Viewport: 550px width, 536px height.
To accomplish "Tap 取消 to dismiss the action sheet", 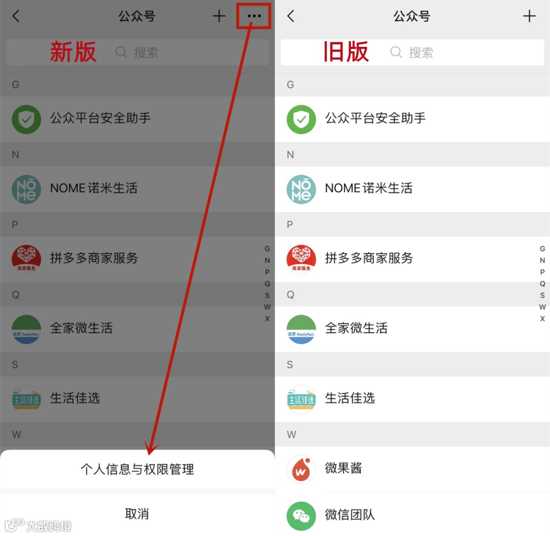I will pyautogui.click(x=137, y=514).
